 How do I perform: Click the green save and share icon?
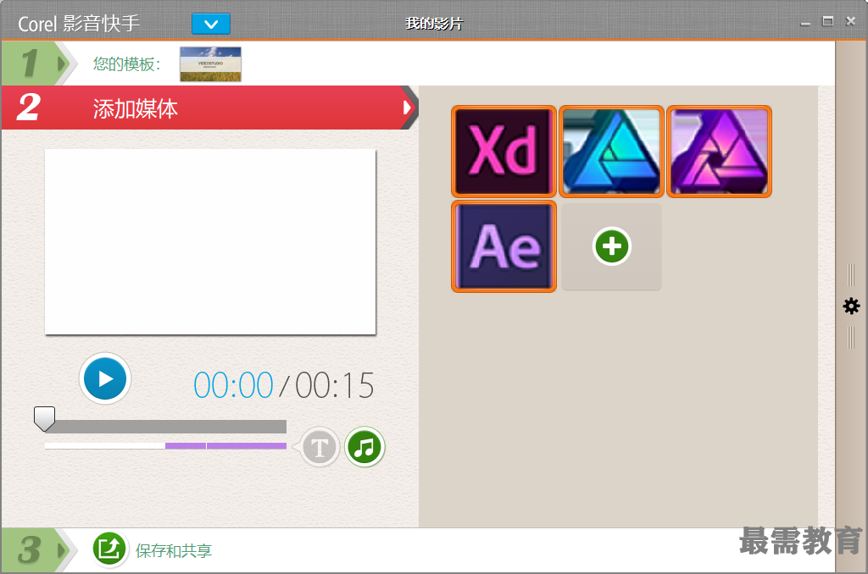(x=109, y=549)
